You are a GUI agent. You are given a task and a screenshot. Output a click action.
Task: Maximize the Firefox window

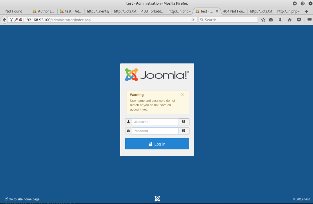(x=303, y=3)
